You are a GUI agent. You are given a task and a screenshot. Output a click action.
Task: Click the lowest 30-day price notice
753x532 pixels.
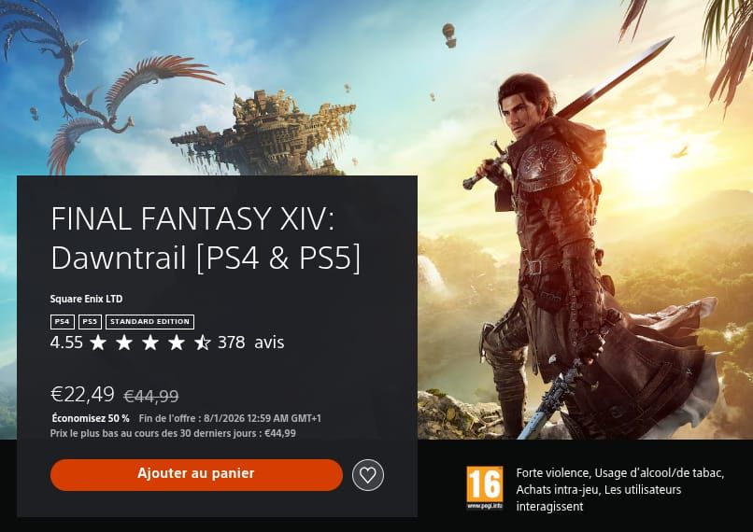pyautogui.click(x=173, y=433)
